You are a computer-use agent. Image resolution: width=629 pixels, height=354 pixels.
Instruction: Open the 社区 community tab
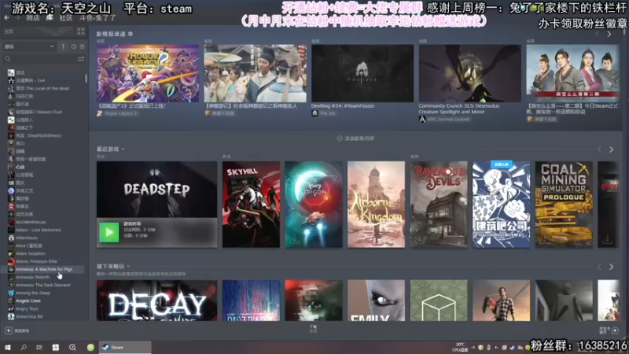click(x=66, y=18)
